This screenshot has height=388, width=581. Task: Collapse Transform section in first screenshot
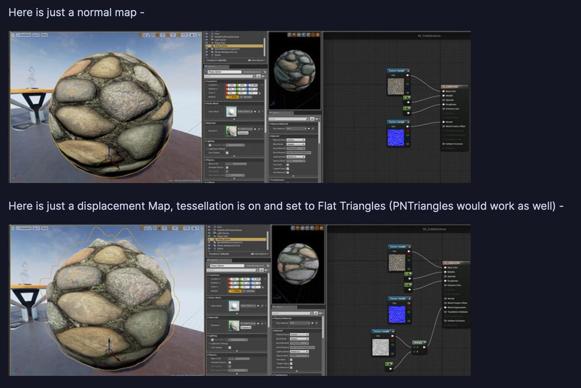pyautogui.click(x=205, y=81)
